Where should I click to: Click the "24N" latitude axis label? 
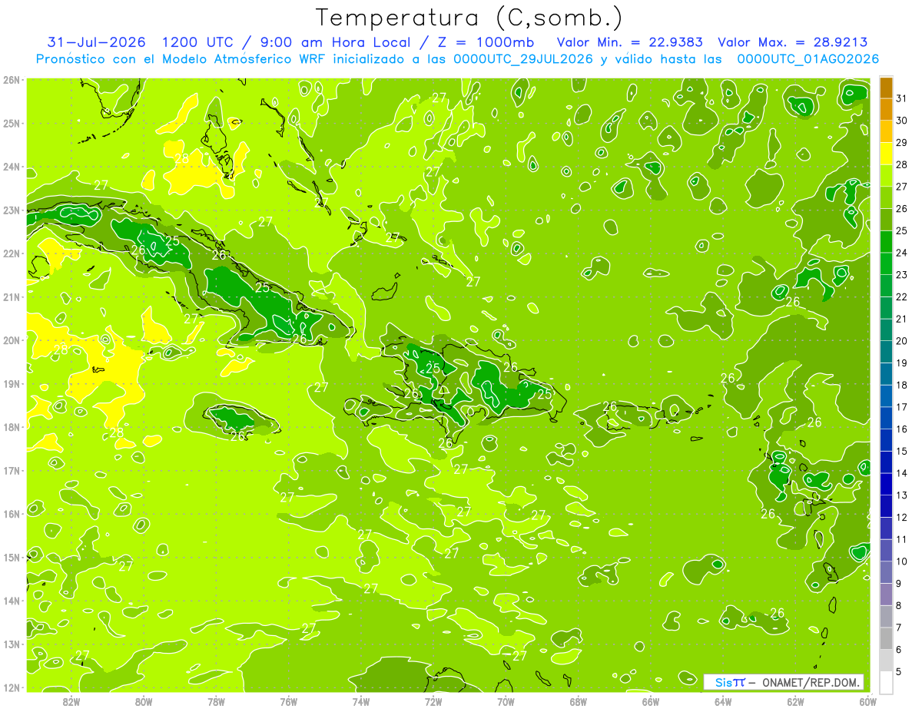click(x=12, y=167)
